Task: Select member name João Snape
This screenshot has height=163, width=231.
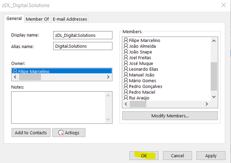Action: (140, 52)
